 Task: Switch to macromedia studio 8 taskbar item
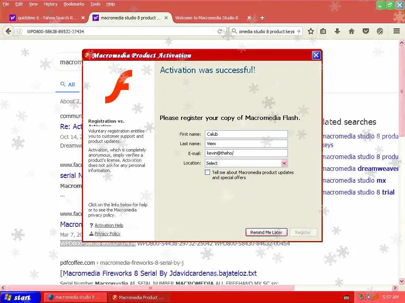74,297
